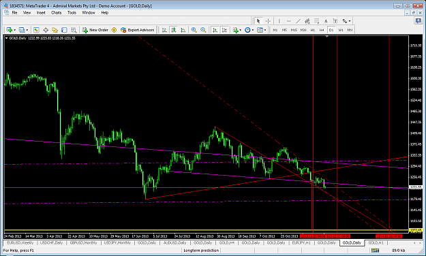Switch to the USDCHF,Daily chart tab
This screenshot has width=426, height=256.
[x=51, y=242]
